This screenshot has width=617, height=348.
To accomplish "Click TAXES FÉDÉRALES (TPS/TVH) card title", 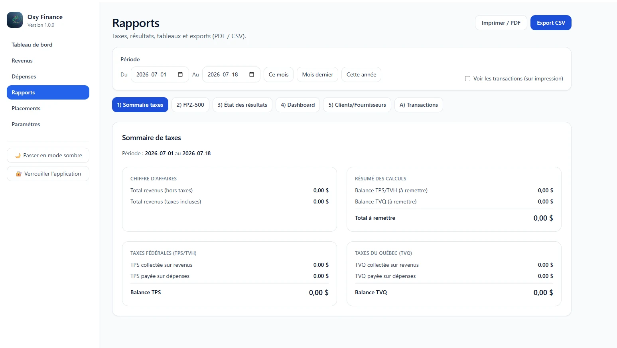I will [x=164, y=253].
